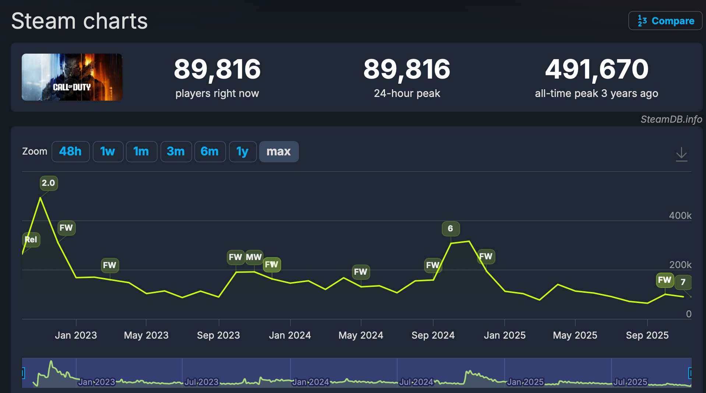Click the 7 event marker
Image resolution: width=706 pixels, height=393 pixels.
pyautogui.click(x=683, y=282)
